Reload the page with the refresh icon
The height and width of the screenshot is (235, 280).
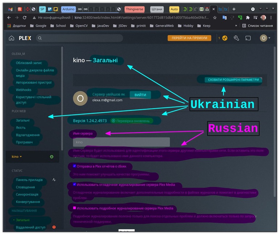click(25, 17)
